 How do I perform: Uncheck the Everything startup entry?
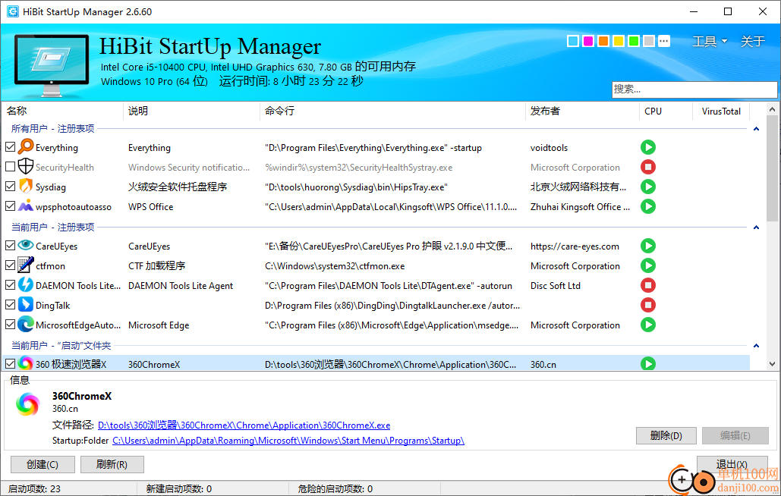tap(10, 147)
